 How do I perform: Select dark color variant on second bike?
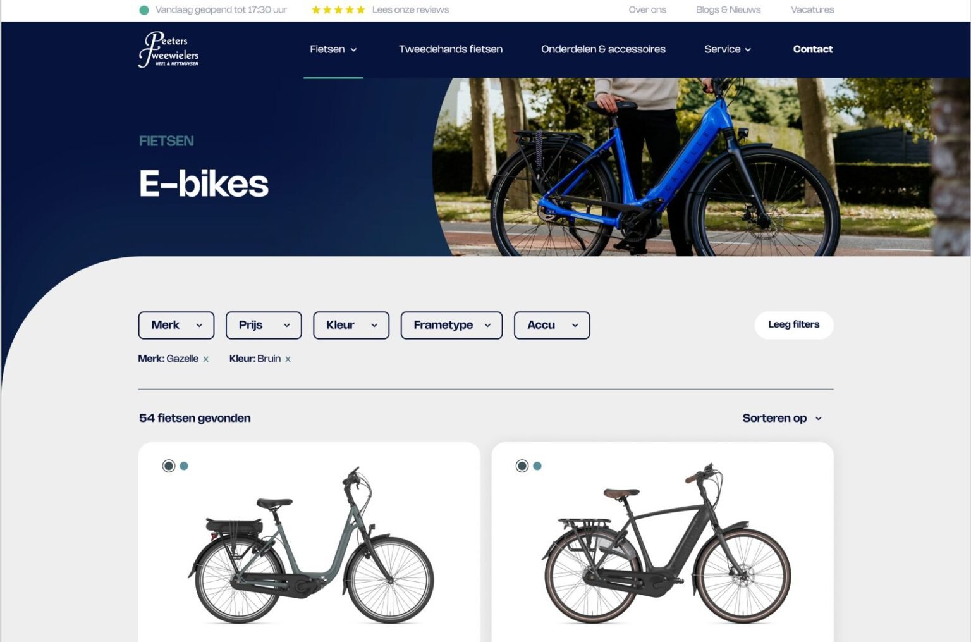(x=522, y=466)
